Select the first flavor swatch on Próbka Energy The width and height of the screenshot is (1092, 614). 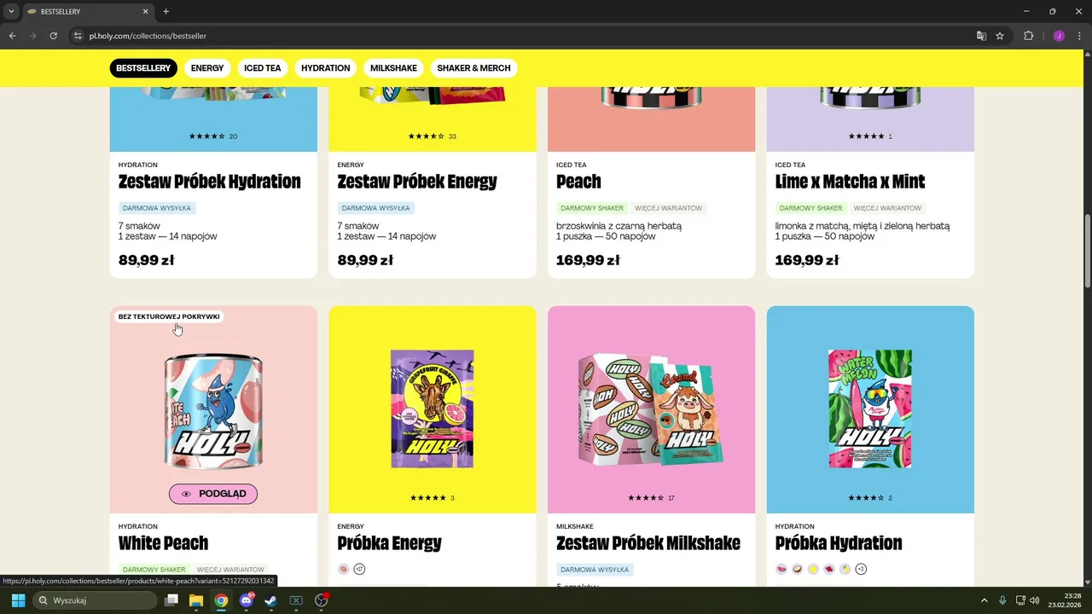[x=344, y=569]
